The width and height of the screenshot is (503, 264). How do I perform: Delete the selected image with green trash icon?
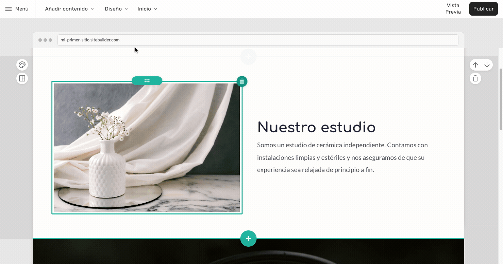(242, 81)
